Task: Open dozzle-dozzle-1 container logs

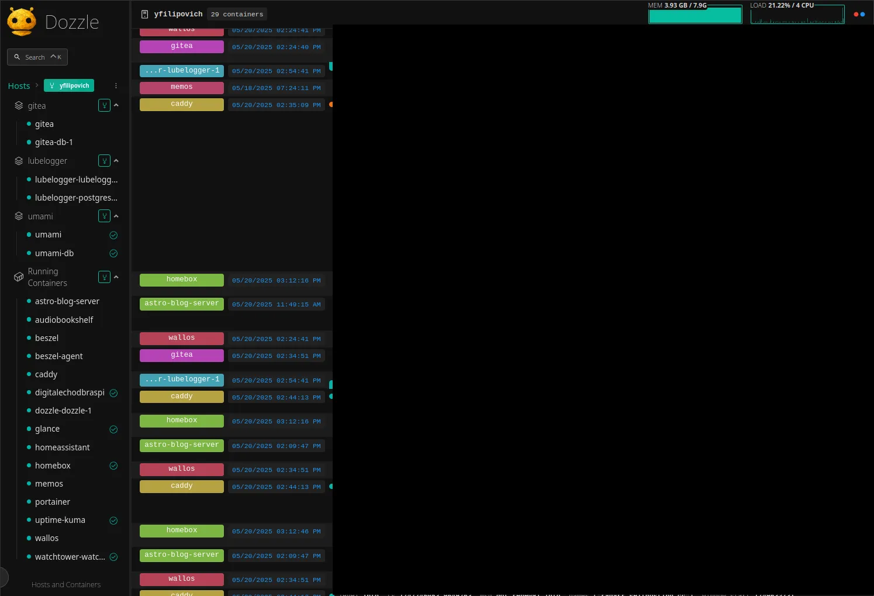Action: (63, 411)
